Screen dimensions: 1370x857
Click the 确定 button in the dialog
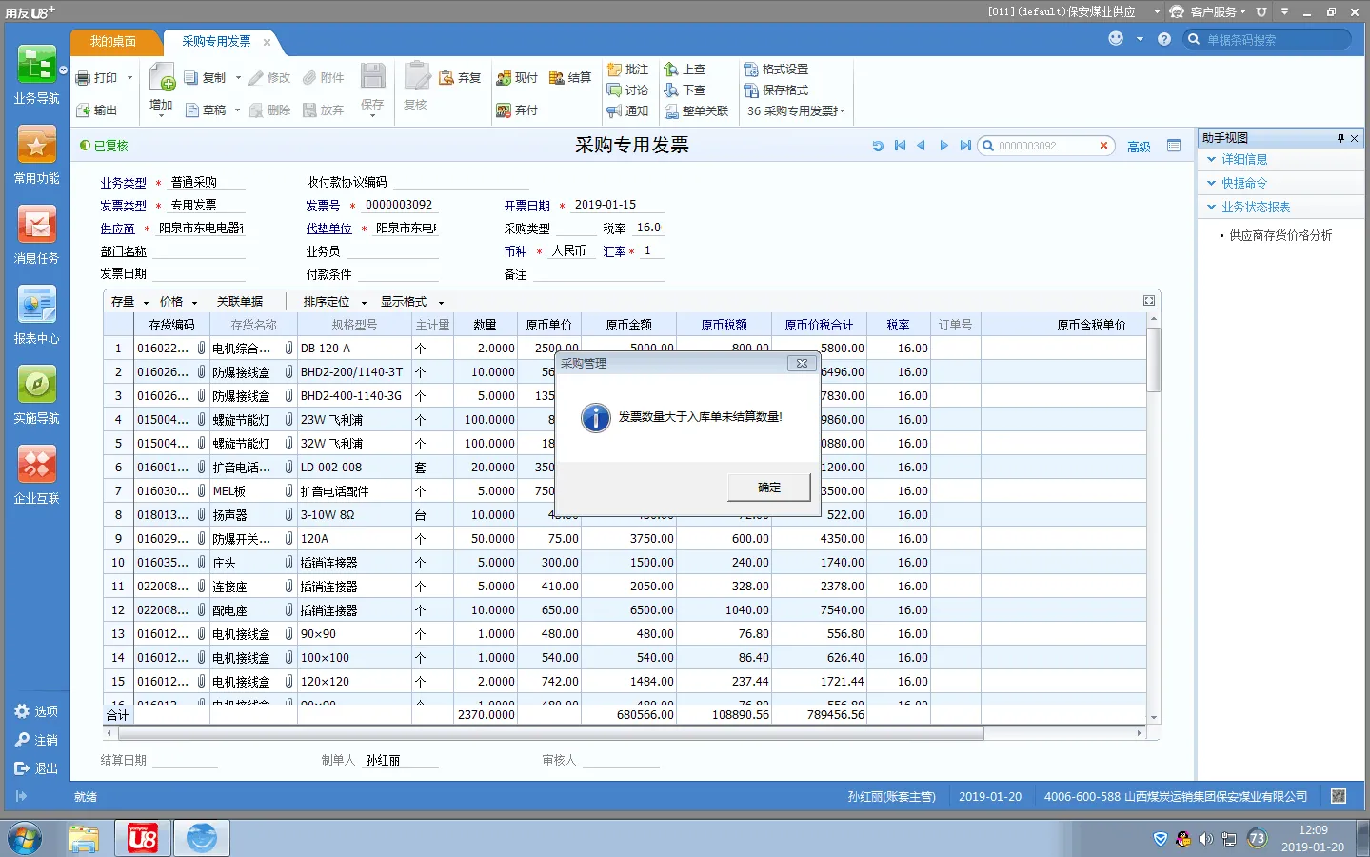[769, 488]
